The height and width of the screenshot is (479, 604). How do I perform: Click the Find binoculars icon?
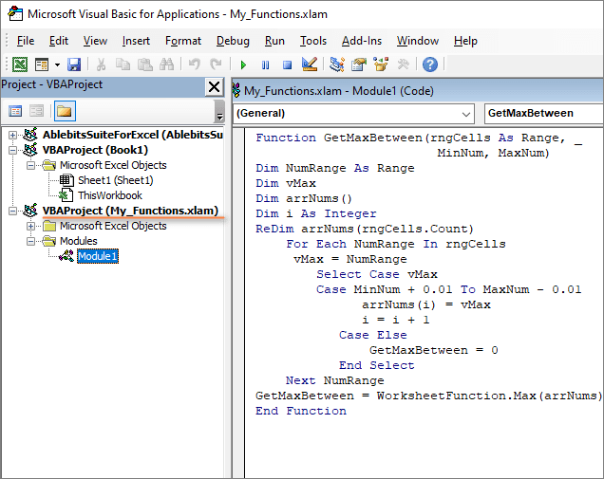[x=167, y=64]
